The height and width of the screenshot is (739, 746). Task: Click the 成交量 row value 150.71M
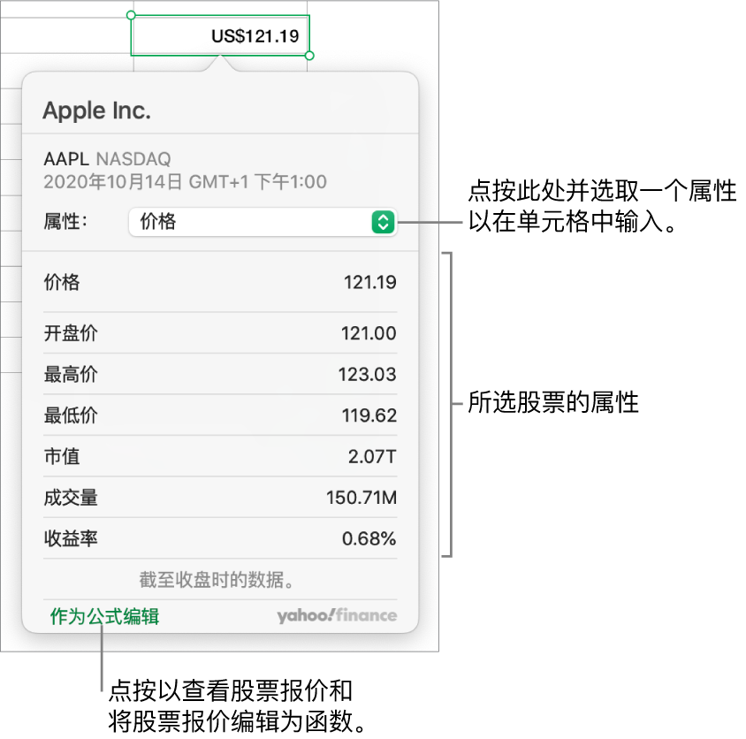click(362, 498)
